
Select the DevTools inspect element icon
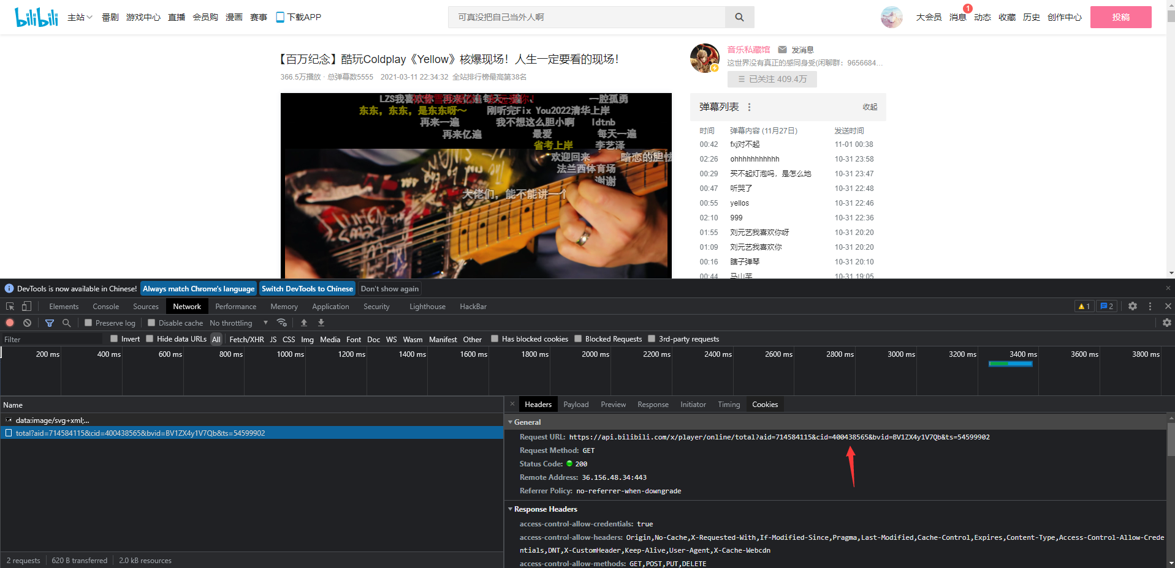pyautogui.click(x=10, y=306)
